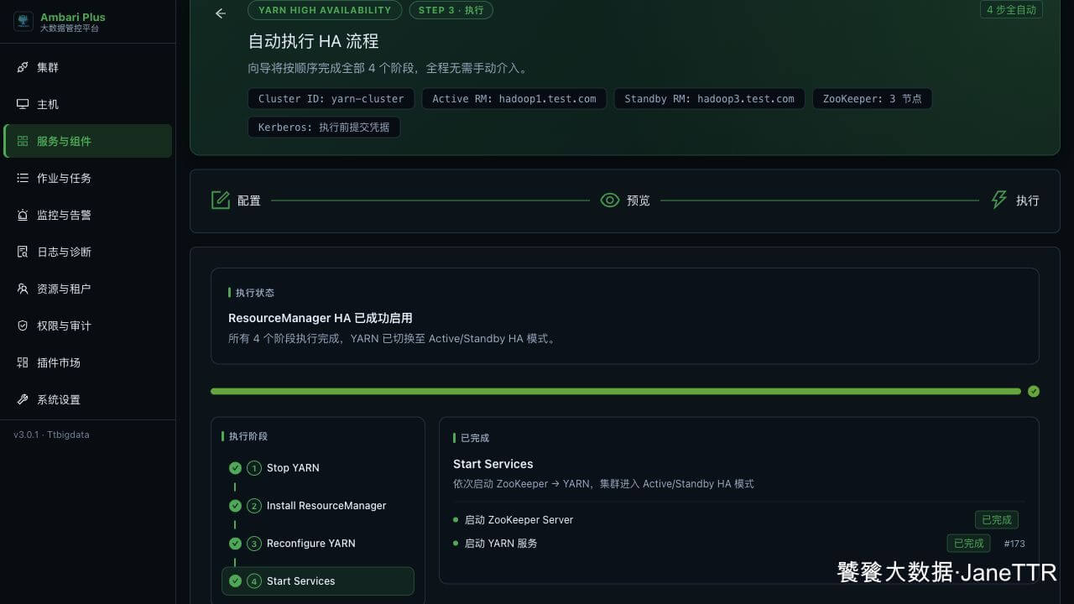Switch to the 配置 wizard step
Screen dimensions: 1074x604
pos(236,200)
